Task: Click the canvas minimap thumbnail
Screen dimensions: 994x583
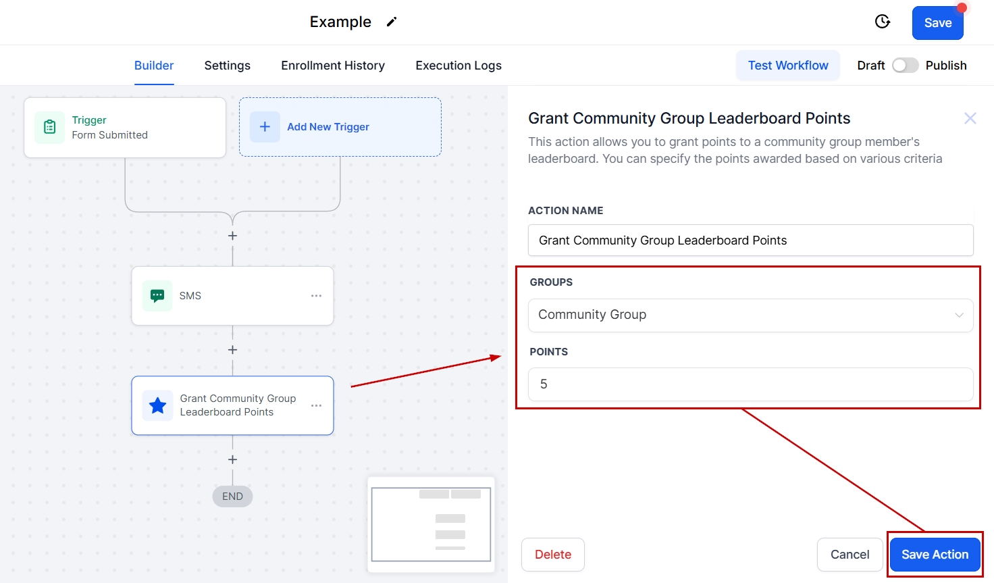Action: click(431, 524)
